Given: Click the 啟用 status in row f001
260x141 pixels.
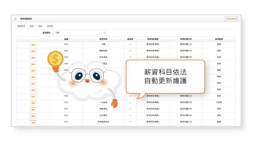Looking at the screenshot, I should click(219, 44).
